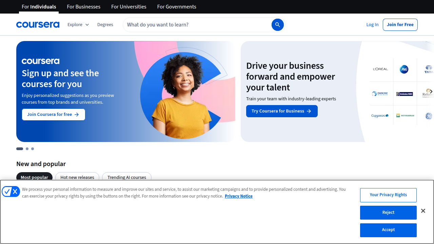
Task: Click Try Coursera for Business button
Action: point(282,111)
